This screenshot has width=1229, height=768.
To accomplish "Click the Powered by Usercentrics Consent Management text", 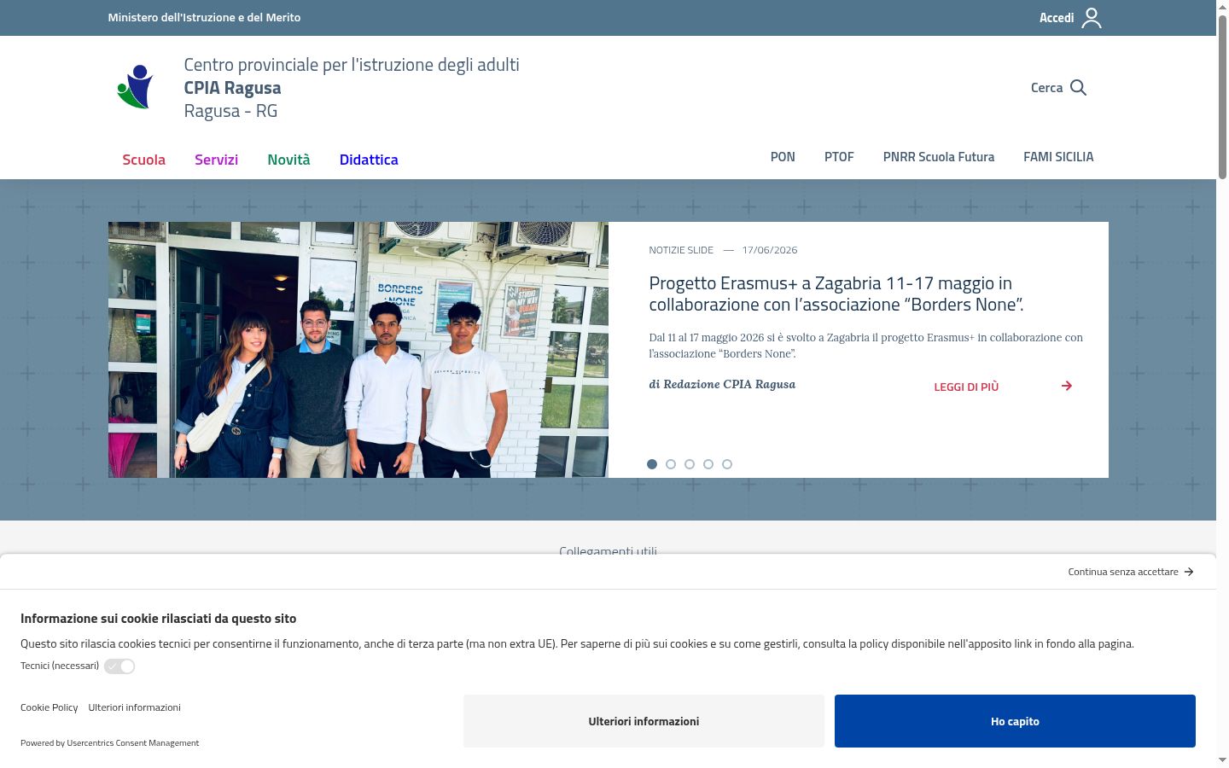I will point(109,743).
